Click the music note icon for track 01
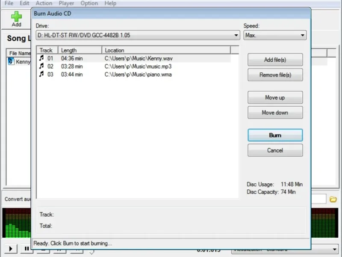The height and width of the screenshot is (257, 342). [x=41, y=58]
